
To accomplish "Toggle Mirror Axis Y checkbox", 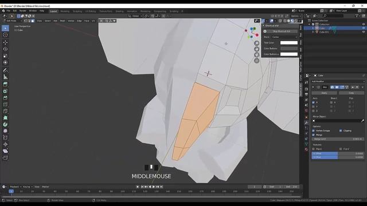I will click(x=314, y=106).
